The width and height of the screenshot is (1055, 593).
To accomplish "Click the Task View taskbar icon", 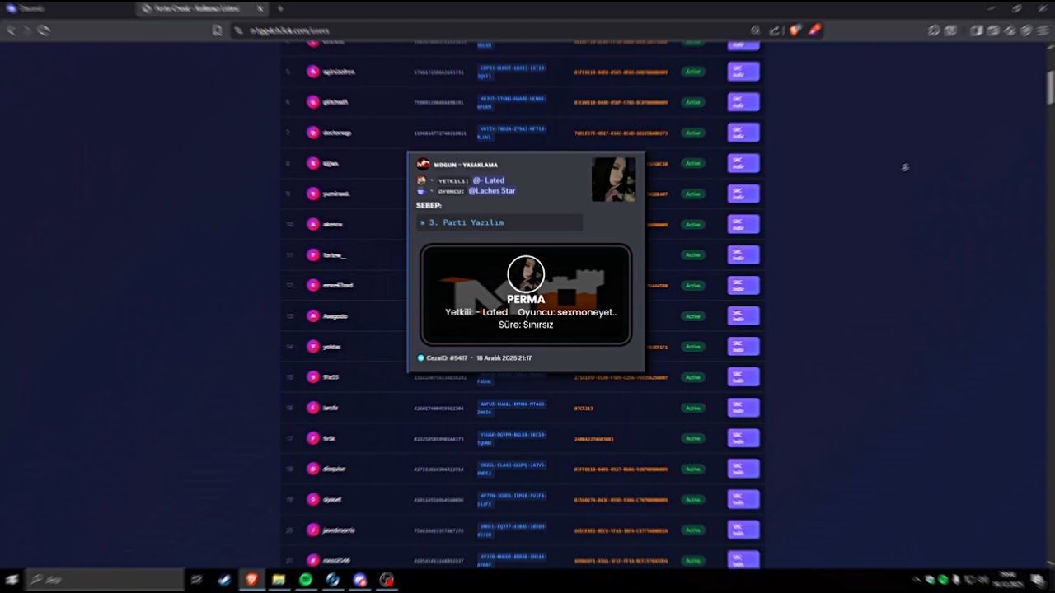I will click(196, 580).
